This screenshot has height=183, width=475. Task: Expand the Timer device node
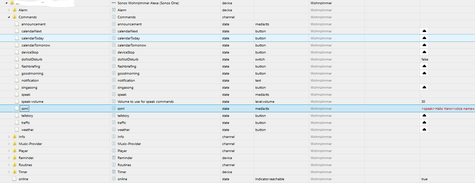[9, 172]
